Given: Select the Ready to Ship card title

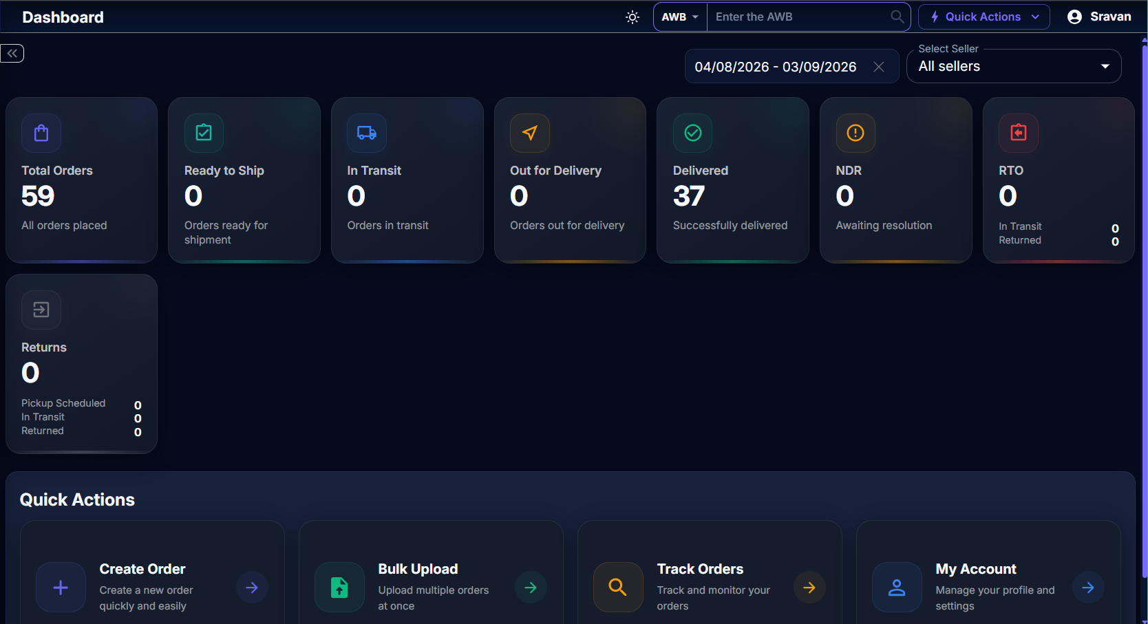Looking at the screenshot, I should point(224,171).
